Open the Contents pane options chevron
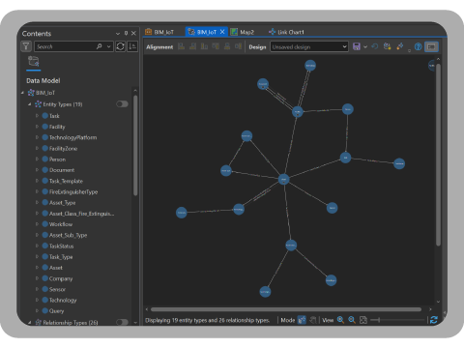The height and width of the screenshot is (348, 464). [118, 33]
